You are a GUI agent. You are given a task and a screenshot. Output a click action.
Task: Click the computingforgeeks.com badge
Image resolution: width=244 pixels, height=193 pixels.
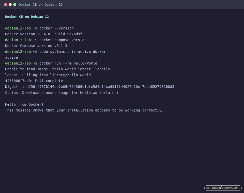click(x=223, y=188)
